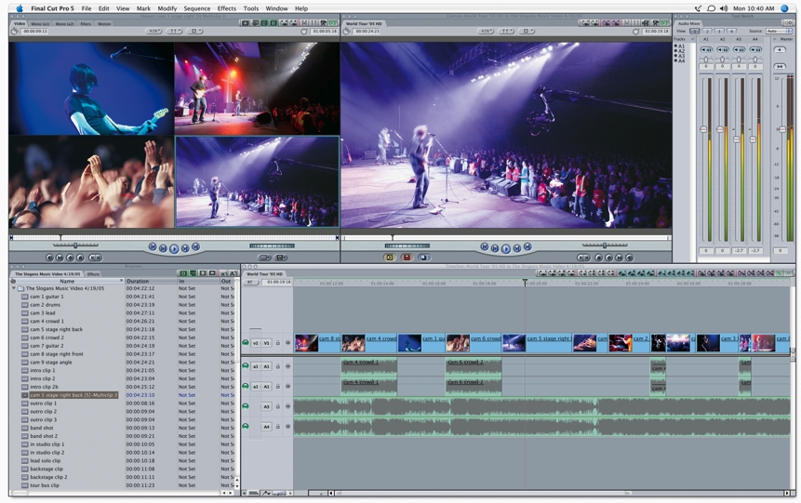Toggle Auto Select on the V1 track
This screenshot has width=801, height=503.
tap(287, 343)
